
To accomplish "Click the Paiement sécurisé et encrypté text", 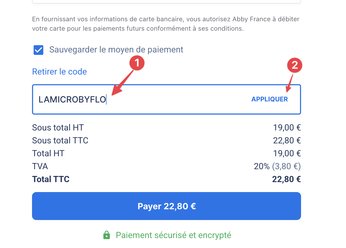I will [173, 235].
